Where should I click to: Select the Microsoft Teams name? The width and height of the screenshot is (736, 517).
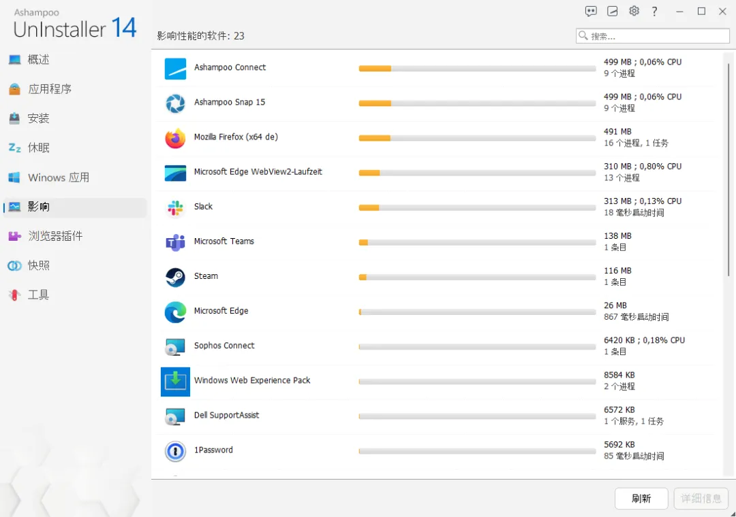(224, 241)
